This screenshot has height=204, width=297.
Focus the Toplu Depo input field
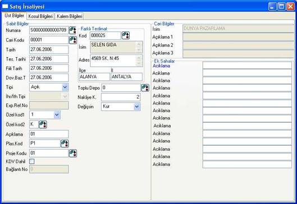pos(121,88)
